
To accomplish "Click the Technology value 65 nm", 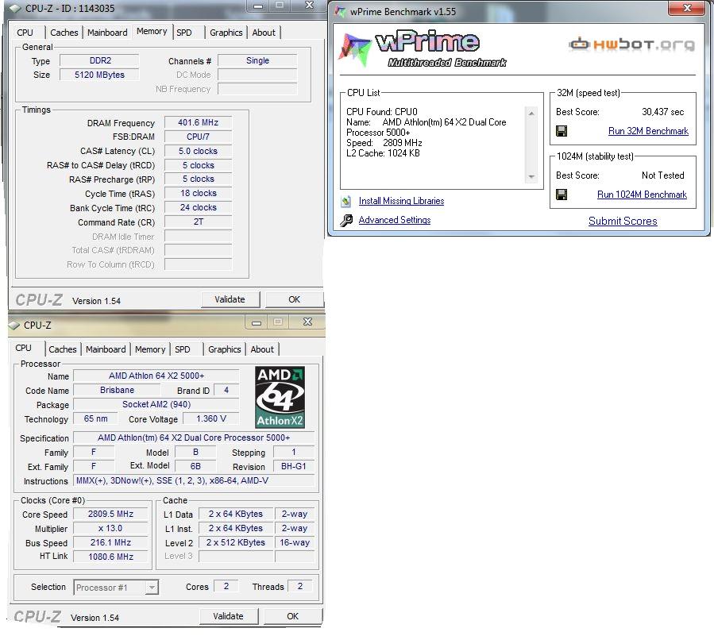I will [x=95, y=419].
